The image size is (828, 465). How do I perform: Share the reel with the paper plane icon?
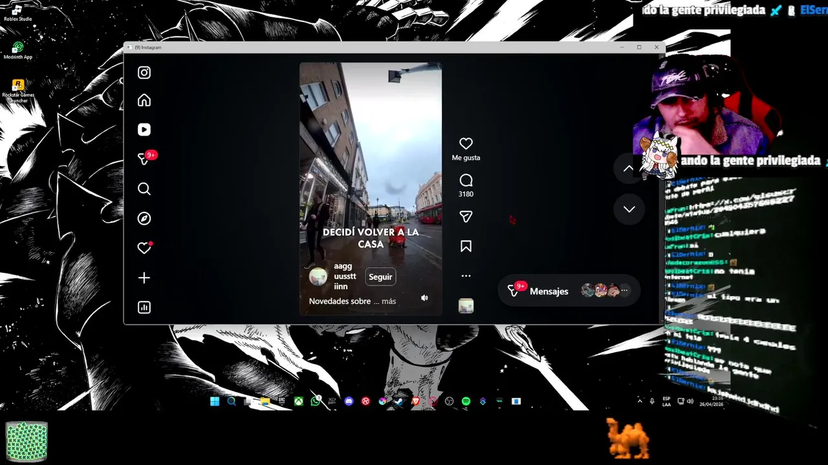(466, 217)
